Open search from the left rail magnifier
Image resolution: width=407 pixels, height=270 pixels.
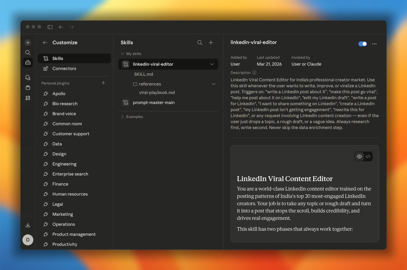coord(28,53)
